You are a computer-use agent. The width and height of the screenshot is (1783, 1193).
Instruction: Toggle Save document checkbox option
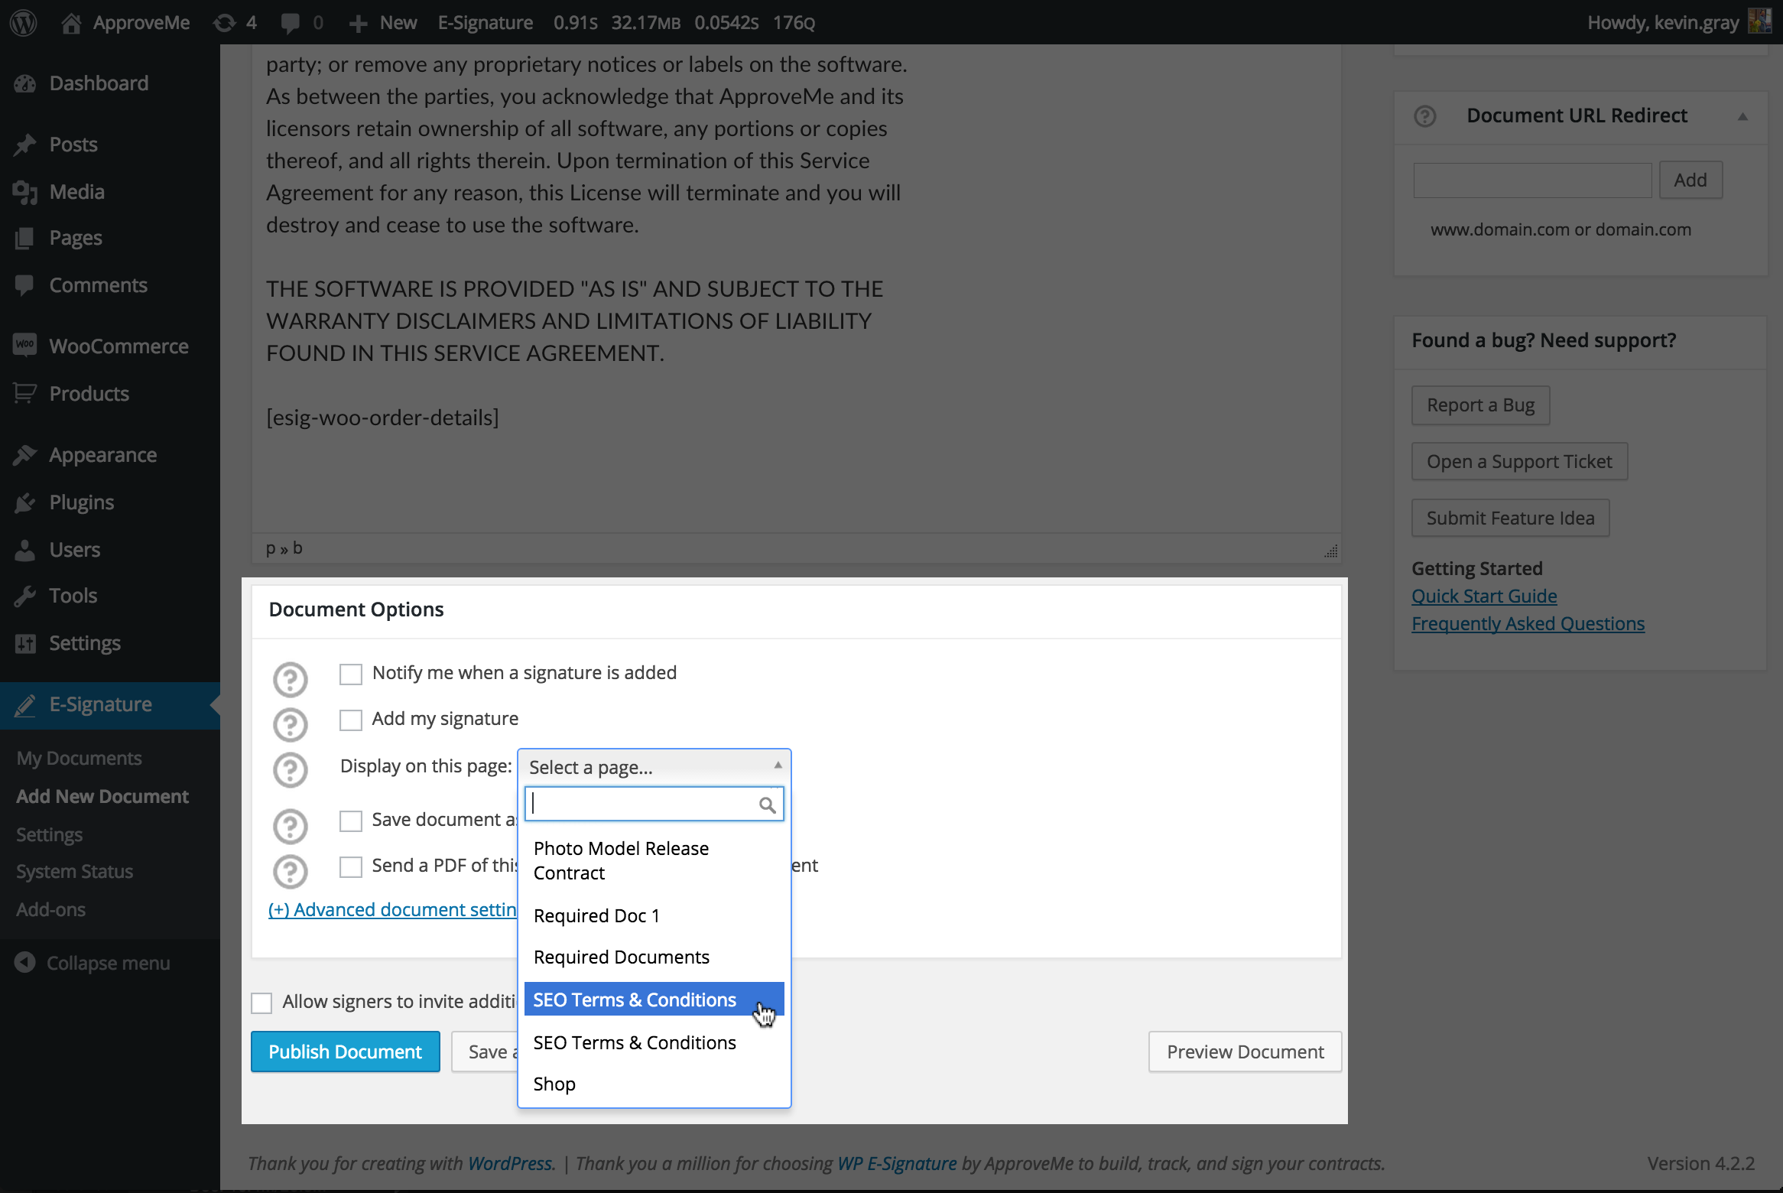(x=350, y=816)
